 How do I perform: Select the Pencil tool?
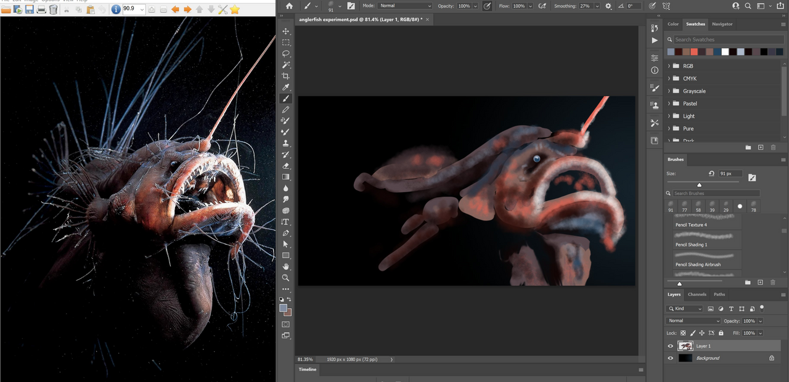click(x=285, y=110)
